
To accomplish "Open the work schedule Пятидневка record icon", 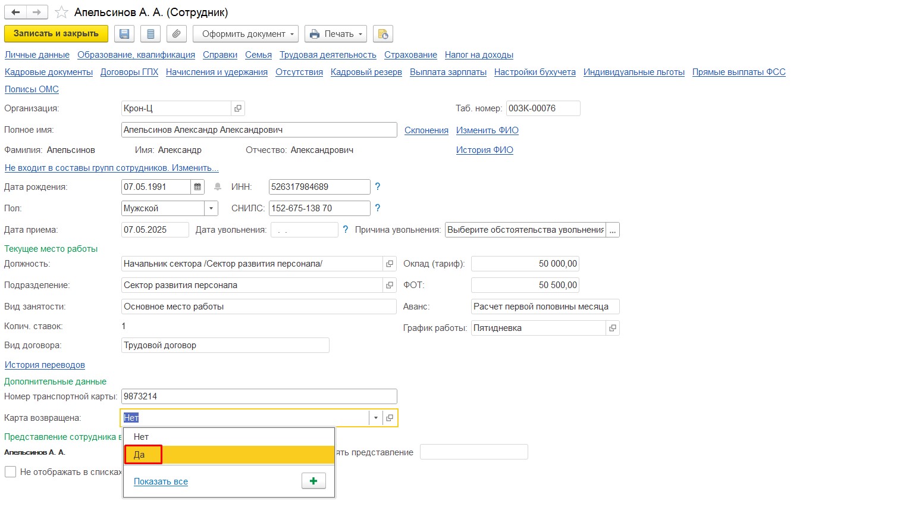I will point(612,328).
